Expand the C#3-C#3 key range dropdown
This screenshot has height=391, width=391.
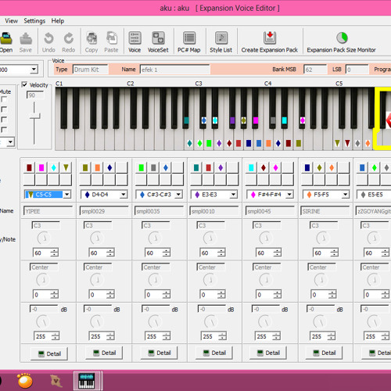click(178, 195)
